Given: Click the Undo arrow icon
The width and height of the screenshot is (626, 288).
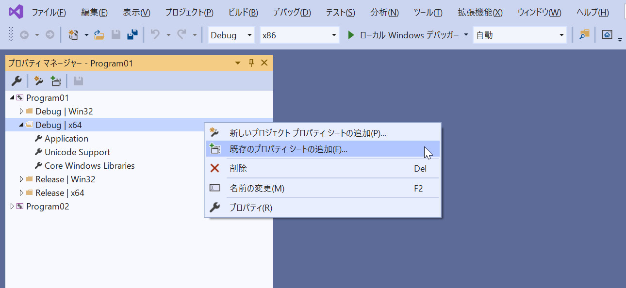Looking at the screenshot, I should (x=155, y=35).
